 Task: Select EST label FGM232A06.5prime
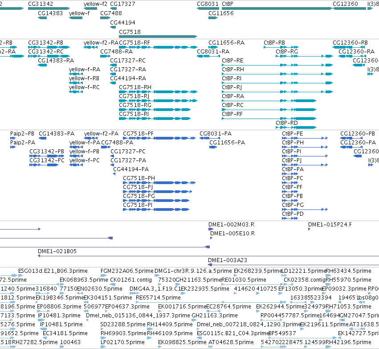click(127, 271)
